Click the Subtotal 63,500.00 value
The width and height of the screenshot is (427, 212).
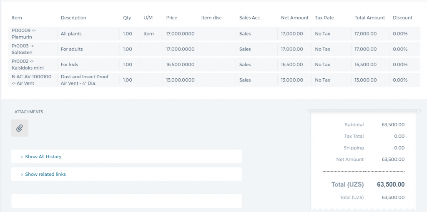393,125
